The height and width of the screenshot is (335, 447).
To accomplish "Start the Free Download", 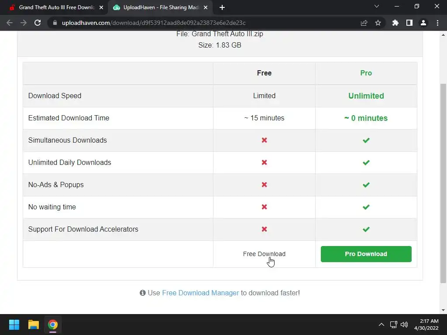I will pyautogui.click(x=264, y=254).
